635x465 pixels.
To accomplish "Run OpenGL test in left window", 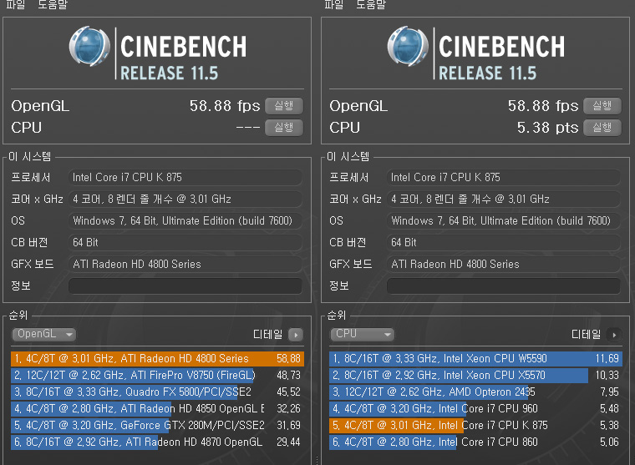I will click(284, 106).
